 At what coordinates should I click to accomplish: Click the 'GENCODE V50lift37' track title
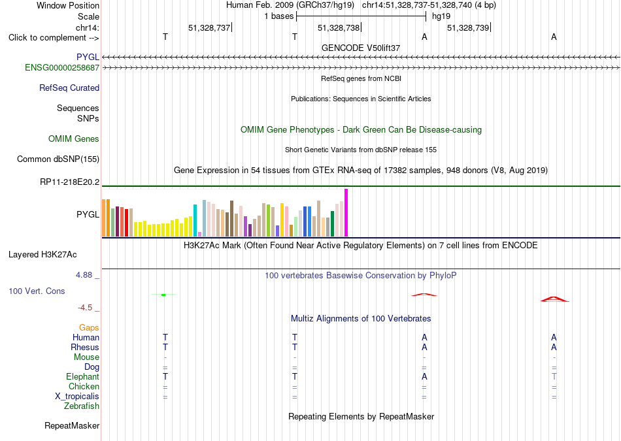click(361, 48)
